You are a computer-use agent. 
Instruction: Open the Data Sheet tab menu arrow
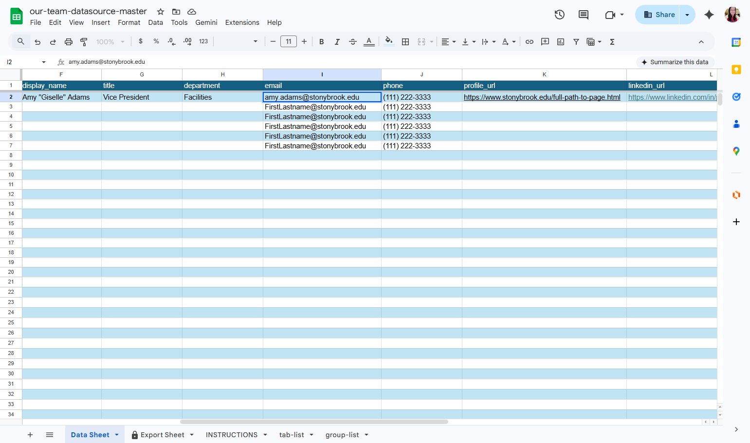[x=117, y=435]
